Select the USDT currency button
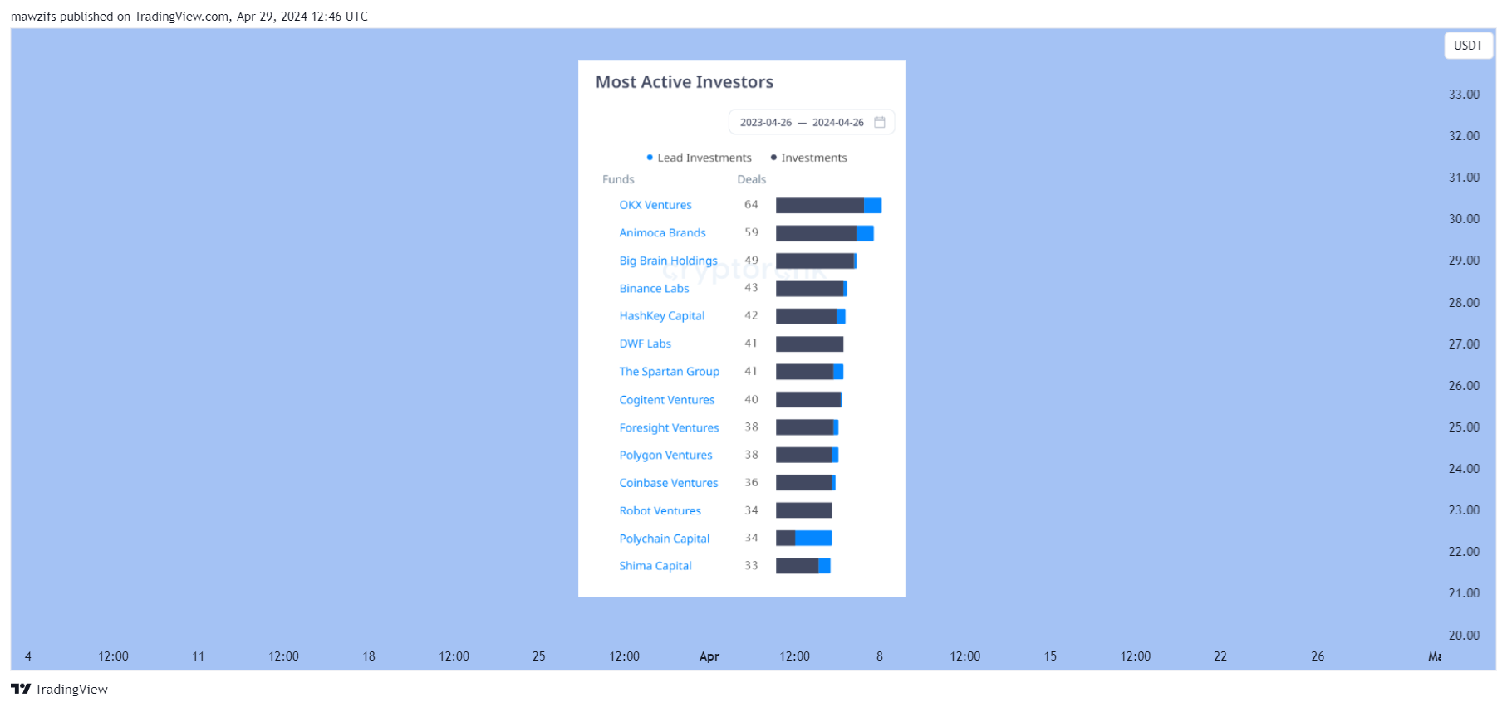Image resolution: width=1507 pixels, height=707 pixels. pyautogui.click(x=1468, y=46)
